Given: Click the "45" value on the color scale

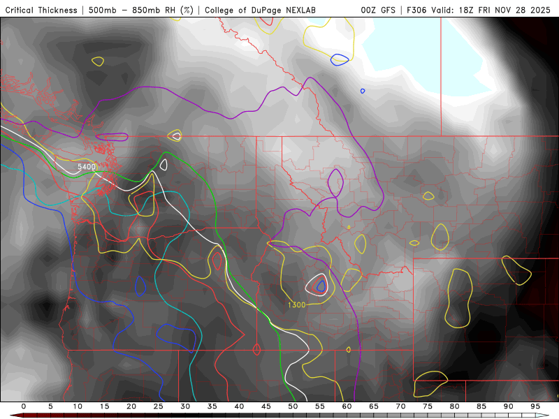Looking at the screenshot, I should [266, 406].
